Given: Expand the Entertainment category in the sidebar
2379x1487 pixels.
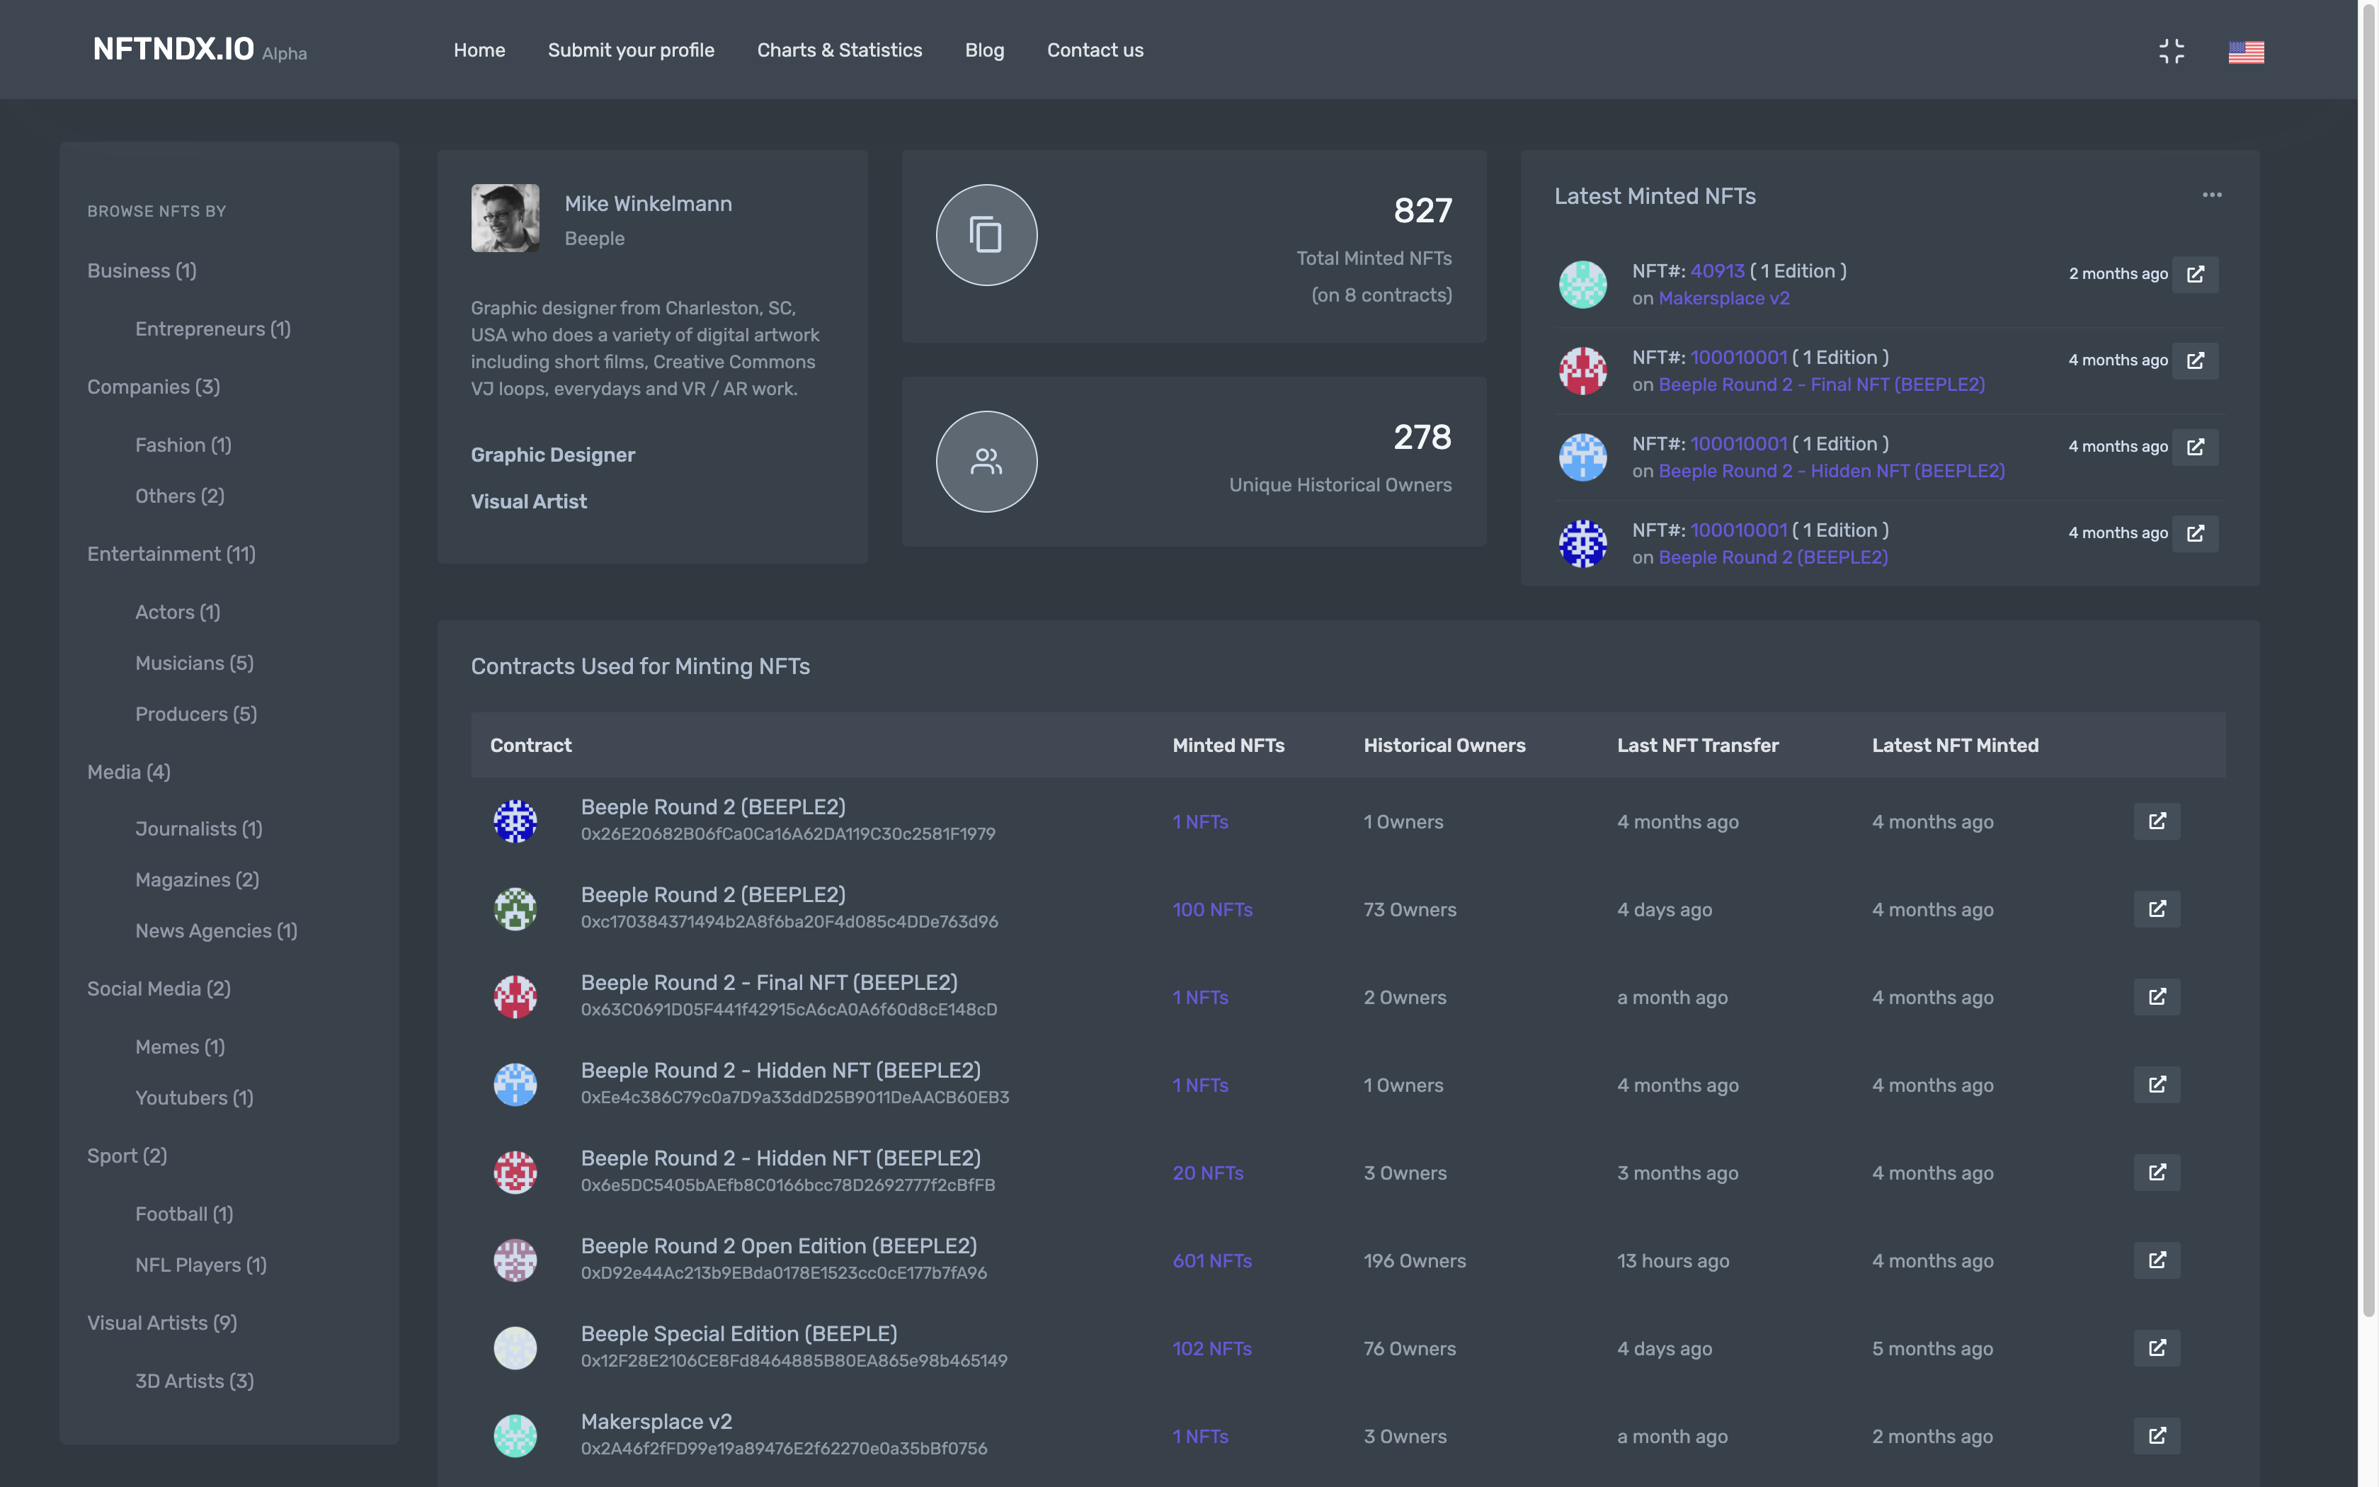Looking at the screenshot, I should [170, 554].
